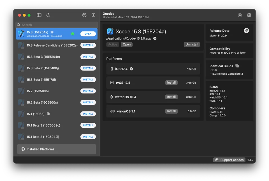Click the Active button in details
The width and height of the screenshot is (269, 181).
[x=113, y=44]
